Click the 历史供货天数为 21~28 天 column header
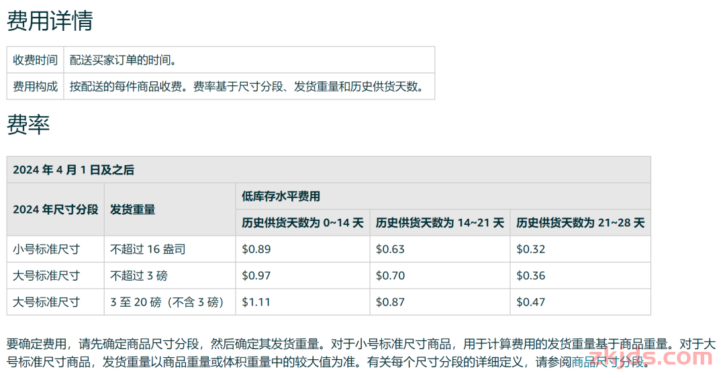Image resolution: width=725 pixels, height=378 pixels. point(580,223)
